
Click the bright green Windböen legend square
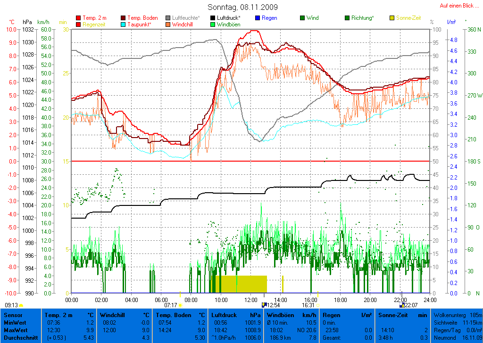213,24
